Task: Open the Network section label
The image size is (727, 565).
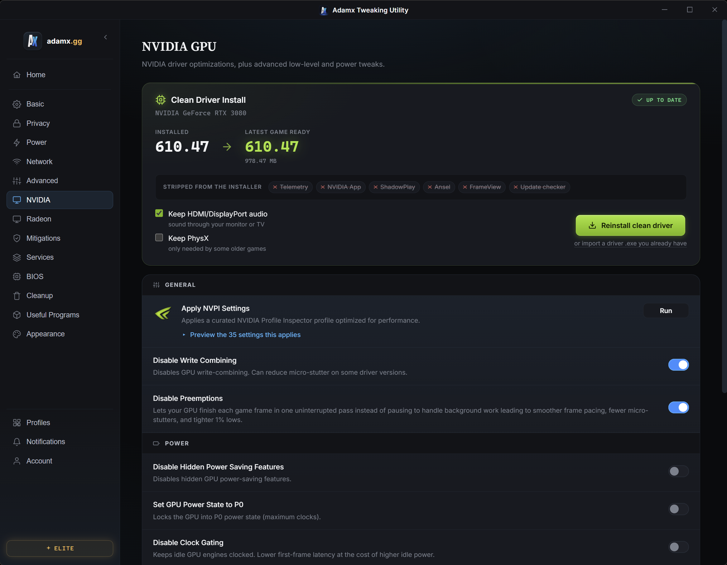Action: (x=39, y=162)
